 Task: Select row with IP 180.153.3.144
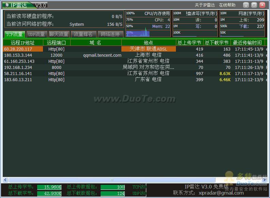point(18,55)
